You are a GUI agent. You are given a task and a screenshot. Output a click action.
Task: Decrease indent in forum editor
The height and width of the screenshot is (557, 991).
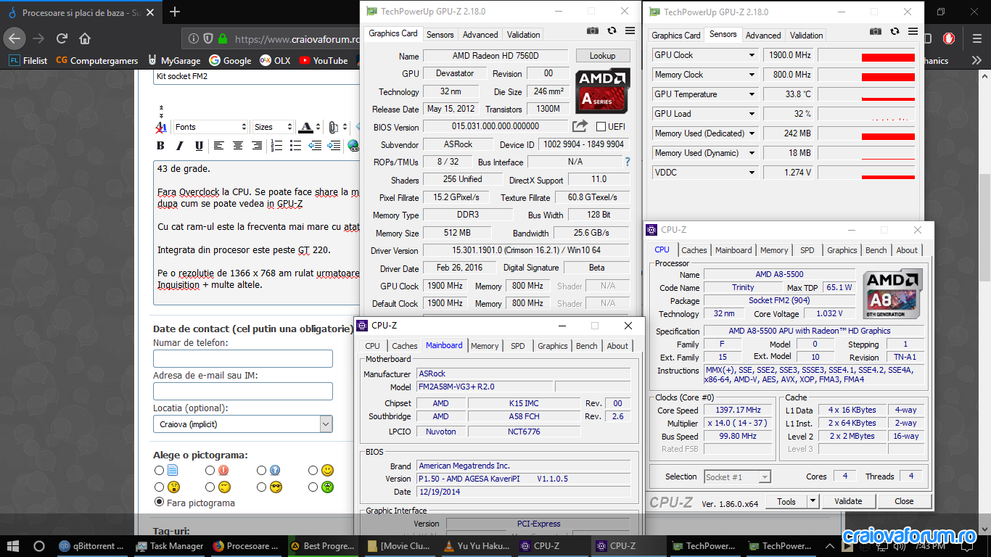click(315, 146)
